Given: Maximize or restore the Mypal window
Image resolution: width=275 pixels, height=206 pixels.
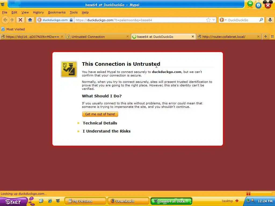Looking at the screenshot, I should pyautogui.click(x=258, y=5).
